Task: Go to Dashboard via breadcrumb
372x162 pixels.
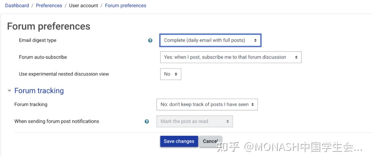Action: coord(17,5)
